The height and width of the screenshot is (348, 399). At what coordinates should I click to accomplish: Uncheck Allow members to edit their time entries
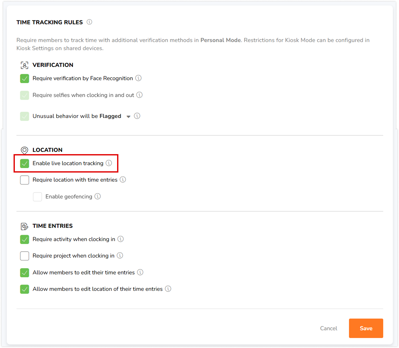(25, 273)
